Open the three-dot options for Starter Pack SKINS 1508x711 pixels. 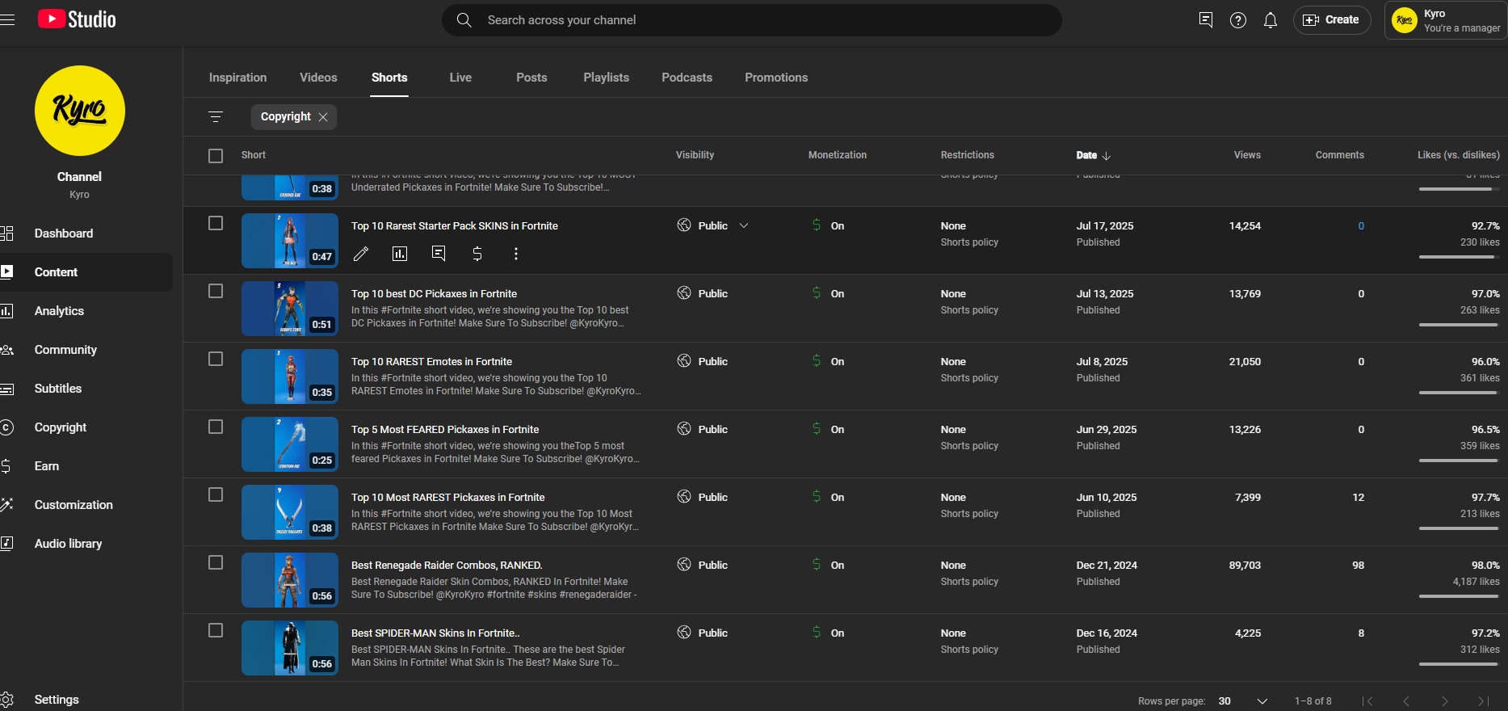point(516,254)
